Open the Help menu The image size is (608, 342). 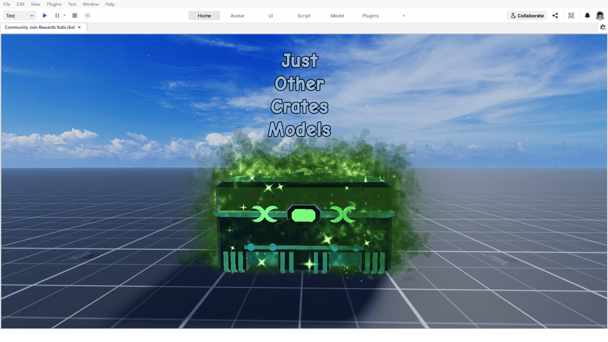110,4
